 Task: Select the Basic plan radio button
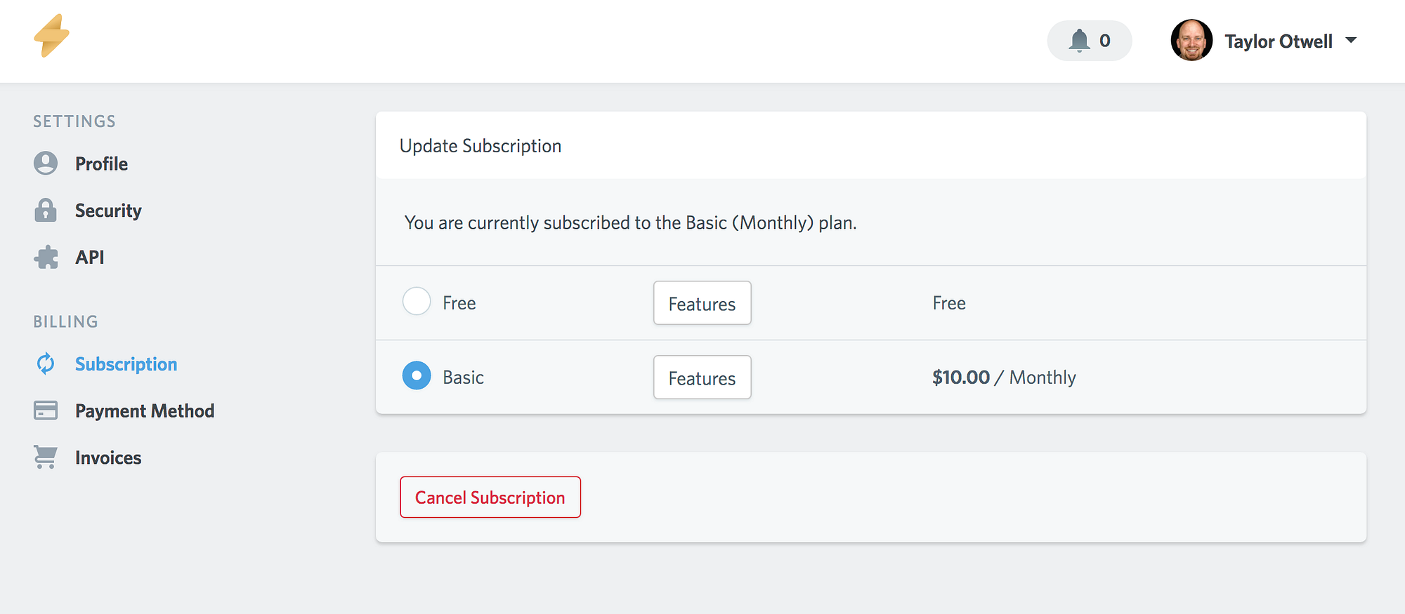(417, 376)
